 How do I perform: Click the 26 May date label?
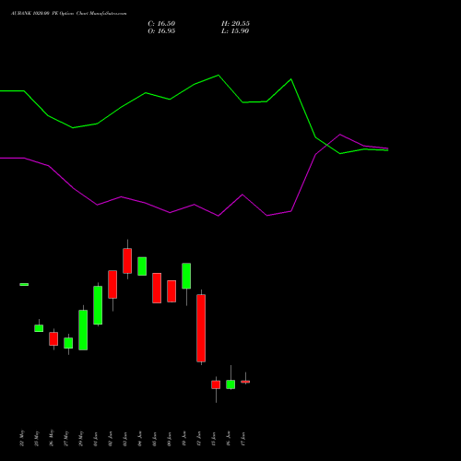52,438
